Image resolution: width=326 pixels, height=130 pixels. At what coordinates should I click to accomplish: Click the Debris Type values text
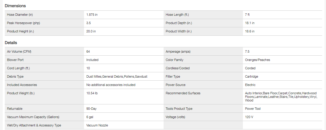[x=117, y=76]
